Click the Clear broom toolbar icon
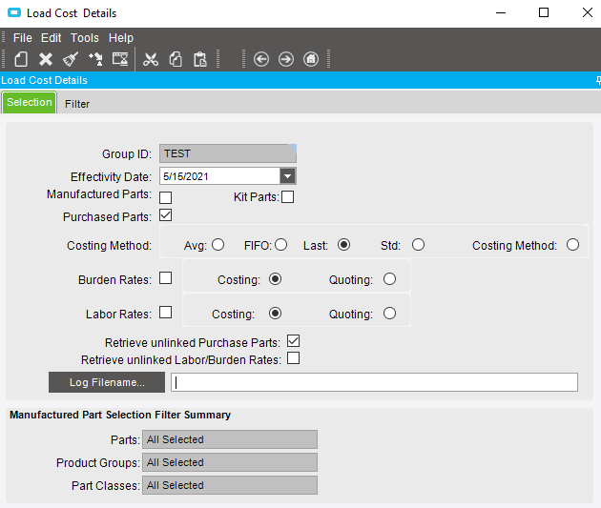 point(70,59)
